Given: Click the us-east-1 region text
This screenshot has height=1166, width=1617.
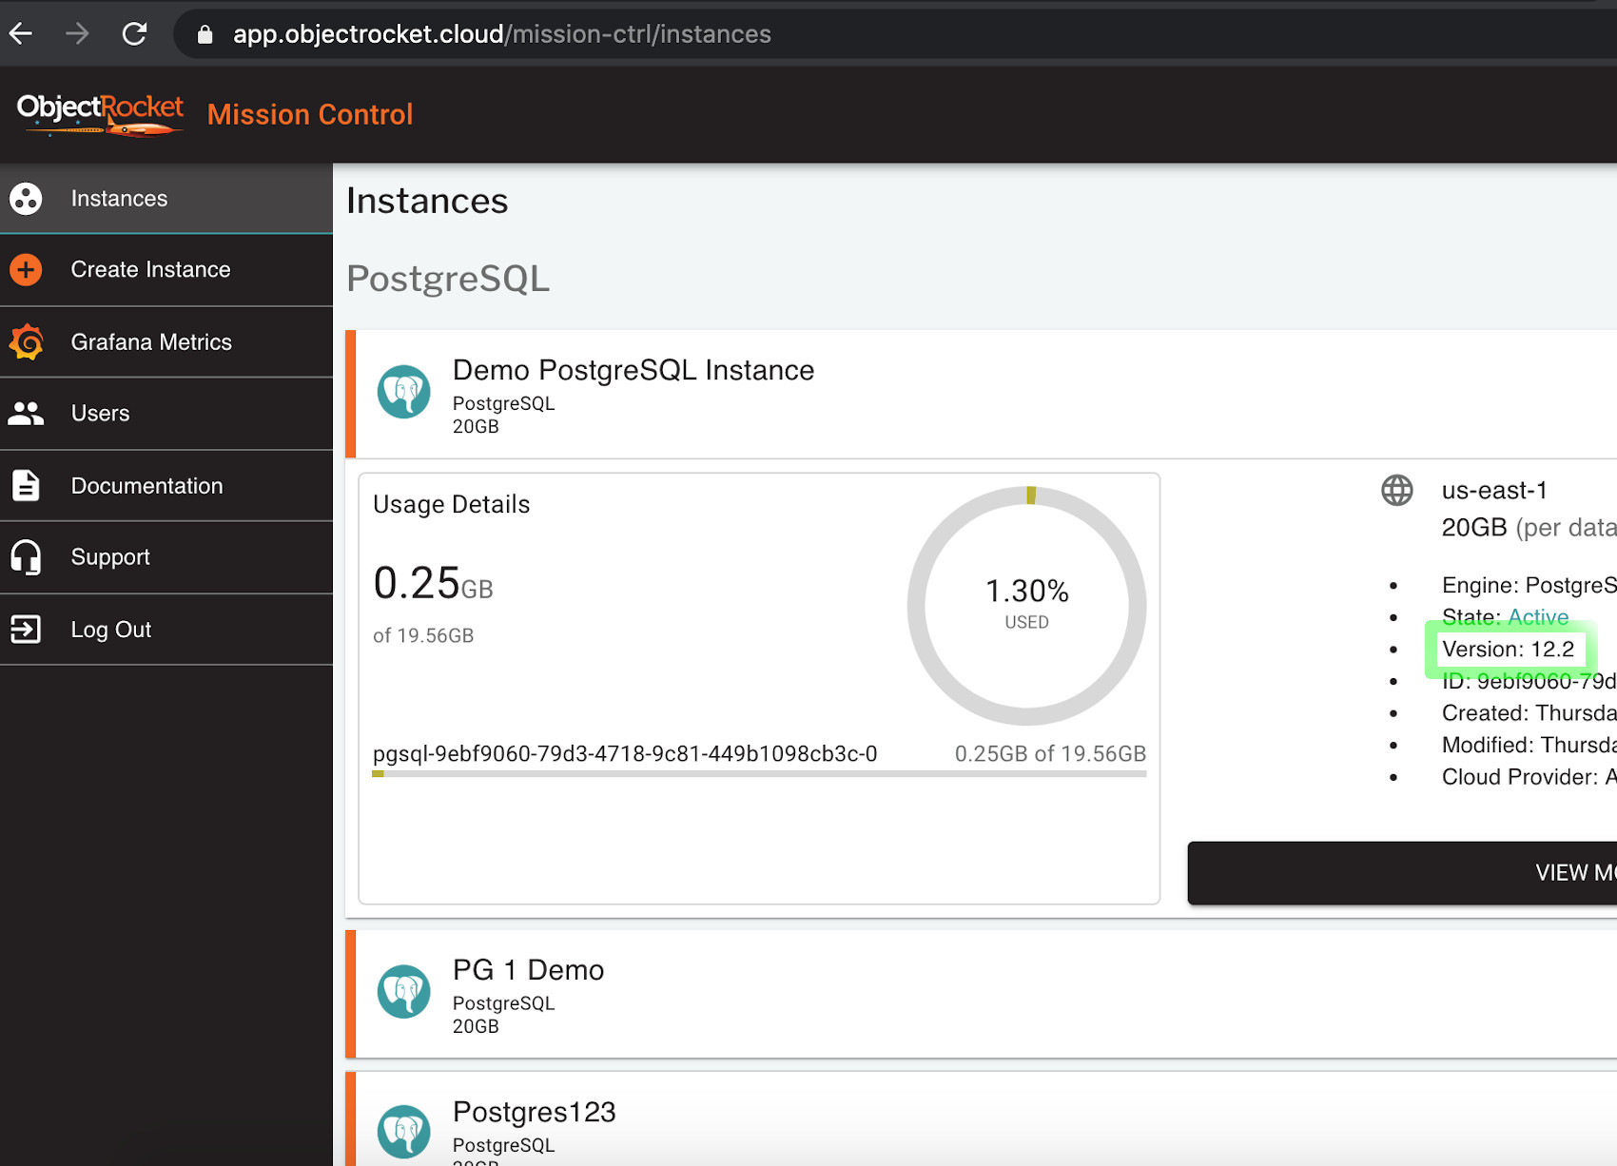Looking at the screenshot, I should 1494,491.
